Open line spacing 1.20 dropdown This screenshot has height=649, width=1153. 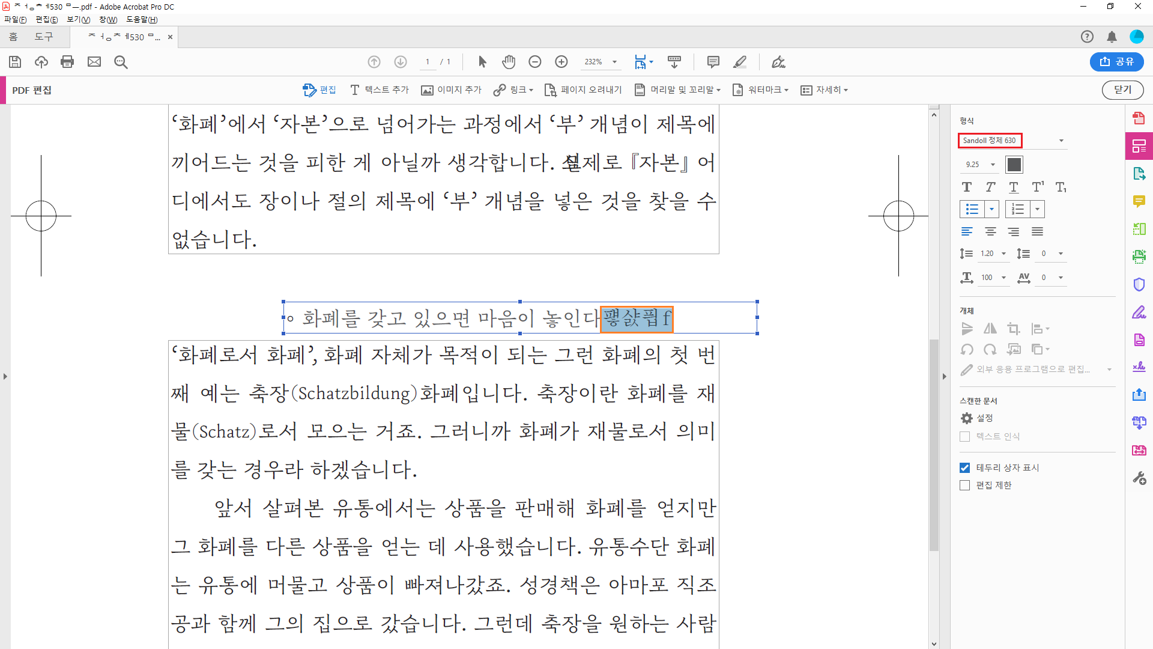pos(1003,254)
